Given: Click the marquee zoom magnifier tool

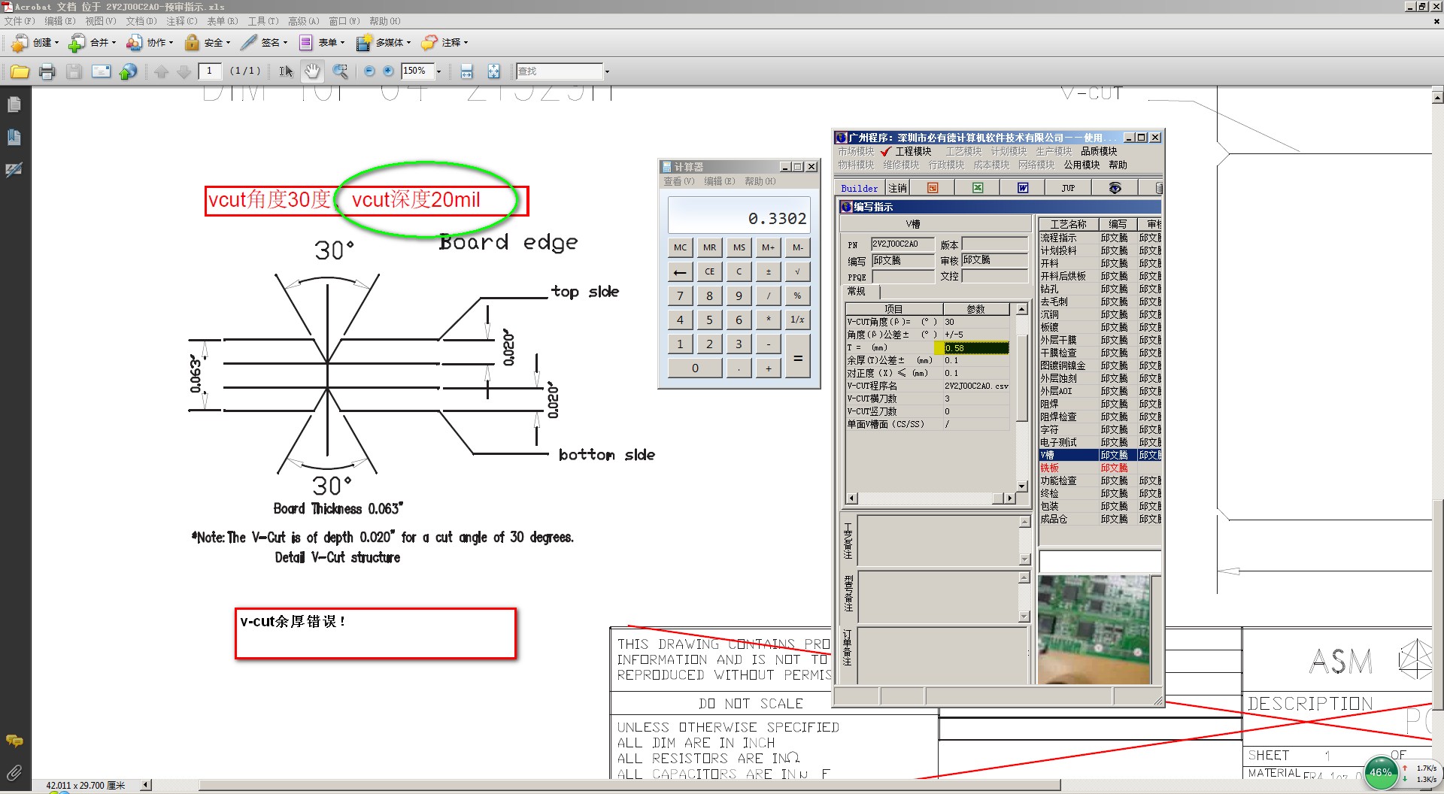Looking at the screenshot, I should click(x=340, y=71).
